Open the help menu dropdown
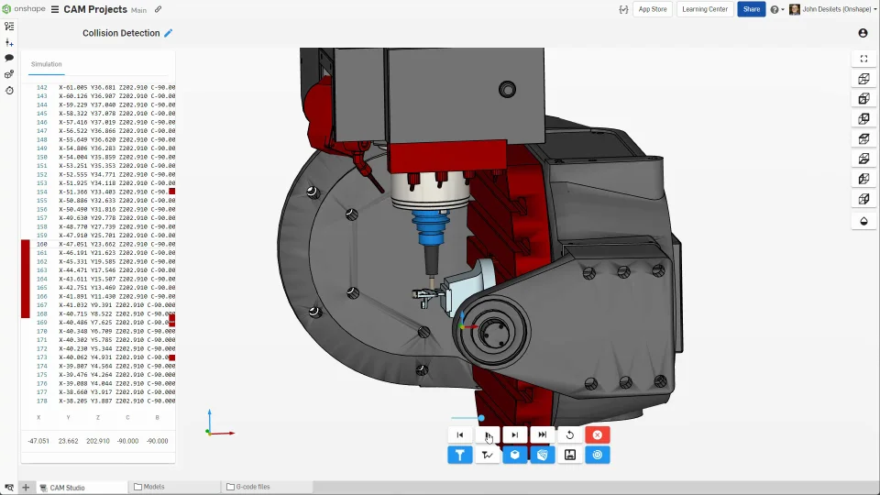880x495 pixels. 776,9
